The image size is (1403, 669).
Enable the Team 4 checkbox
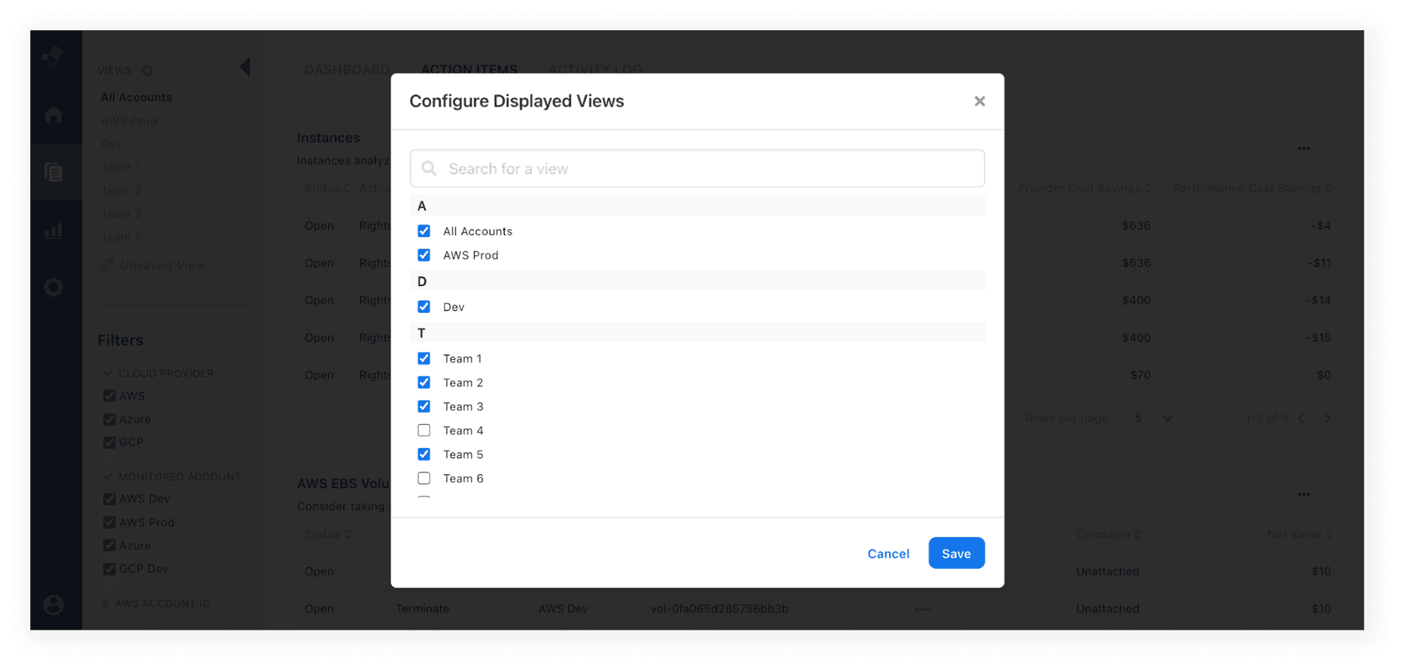(x=424, y=431)
